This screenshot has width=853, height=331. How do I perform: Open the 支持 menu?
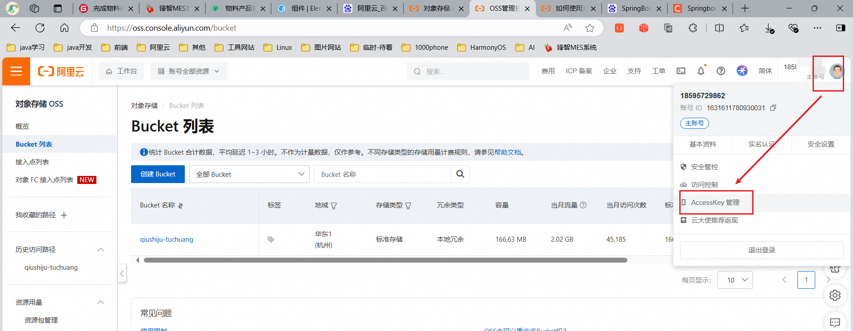[634, 71]
